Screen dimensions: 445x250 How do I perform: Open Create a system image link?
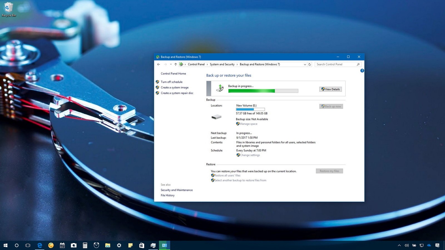[x=175, y=87]
